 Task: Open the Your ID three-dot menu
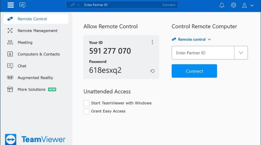click(152, 42)
